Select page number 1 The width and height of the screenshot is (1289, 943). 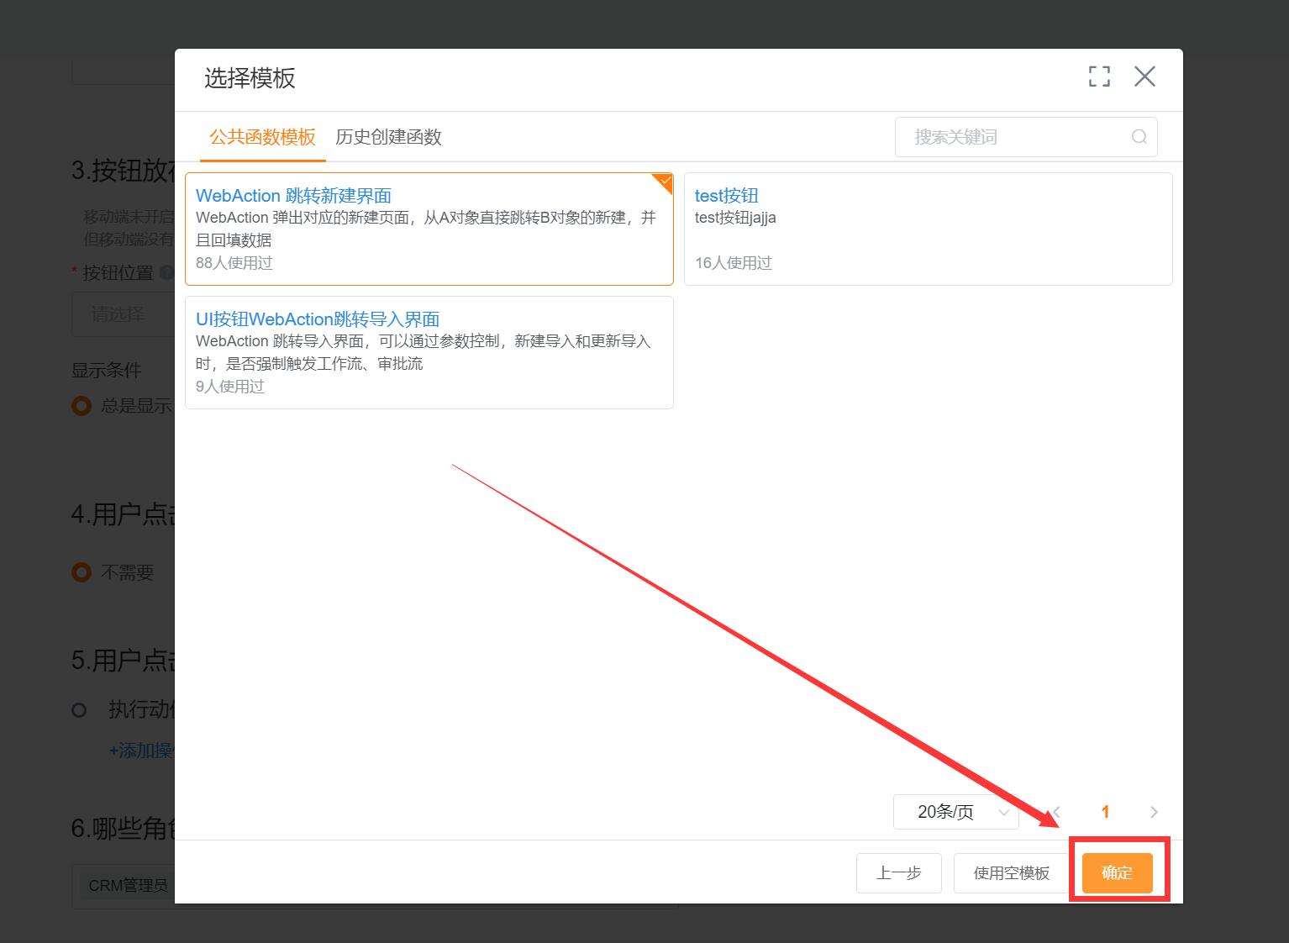click(x=1105, y=812)
